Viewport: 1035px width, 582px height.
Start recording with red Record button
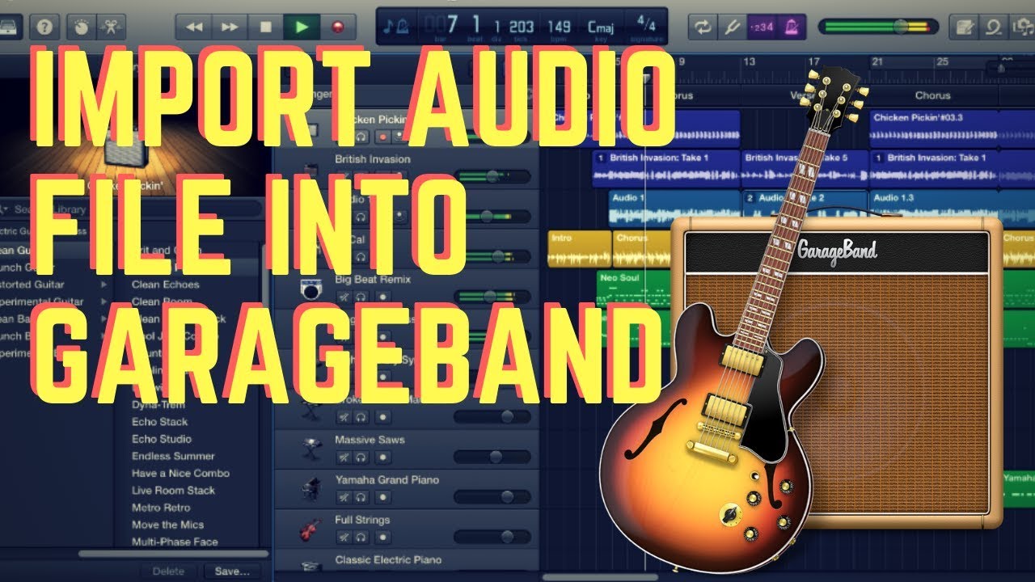[337, 27]
